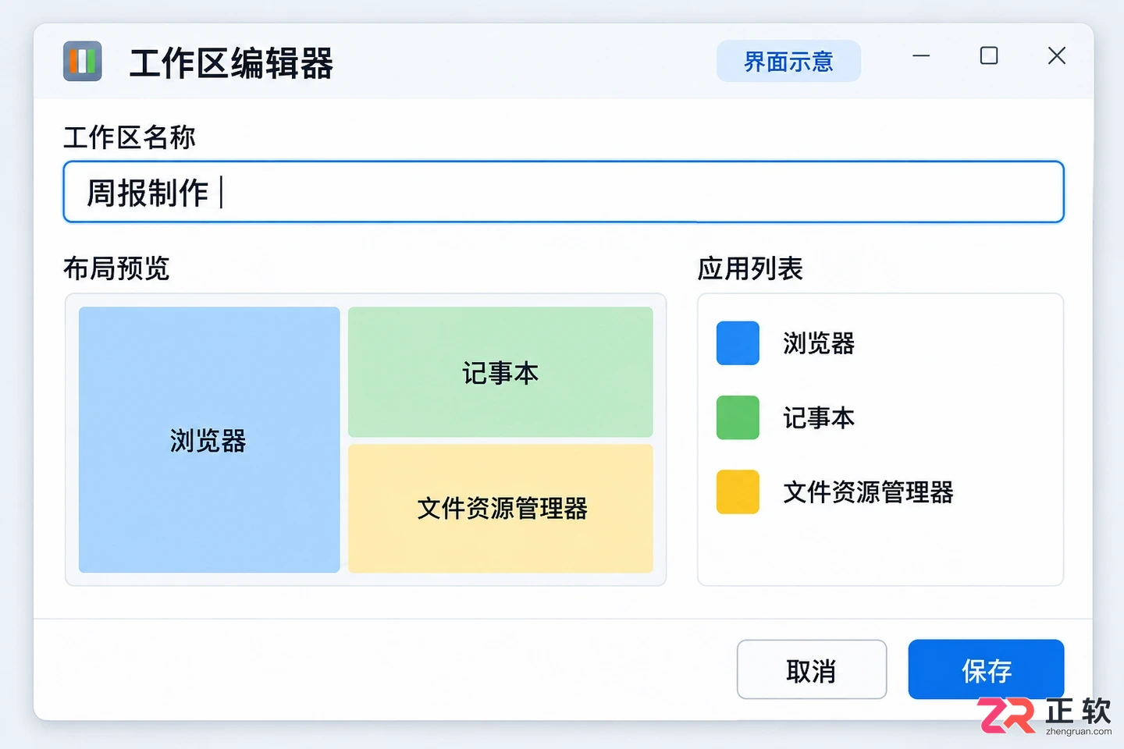
Task: Focus the 工作区名称 input field
Action: 564,192
